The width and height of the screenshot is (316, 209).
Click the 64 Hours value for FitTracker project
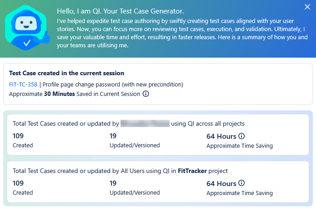click(221, 183)
